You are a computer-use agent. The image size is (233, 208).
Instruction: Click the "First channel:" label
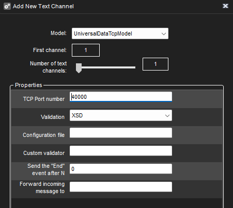(x=50, y=50)
